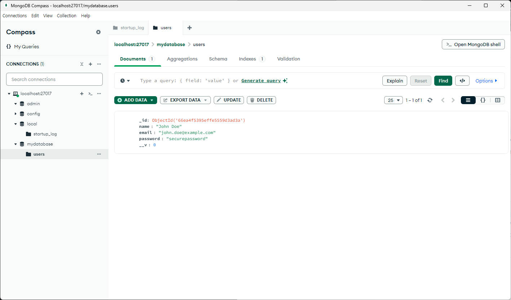Click Reset query button

[421, 81]
